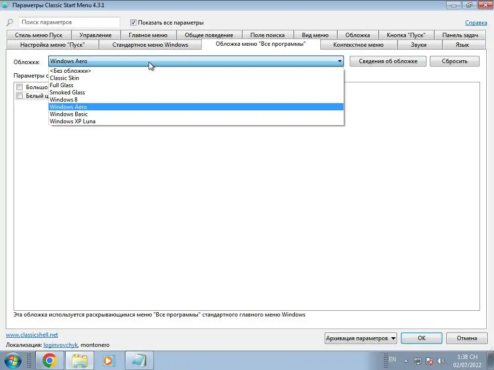Screen dimensions: 494x370
Task: Open the 'Вид меню' tab
Action: [315, 35]
